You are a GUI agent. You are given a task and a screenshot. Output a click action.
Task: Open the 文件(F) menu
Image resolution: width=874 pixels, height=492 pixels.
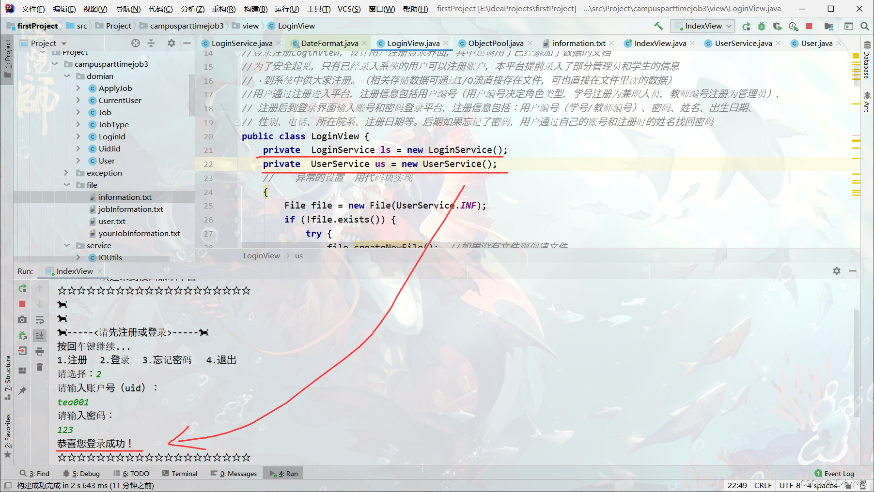point(33,9)
